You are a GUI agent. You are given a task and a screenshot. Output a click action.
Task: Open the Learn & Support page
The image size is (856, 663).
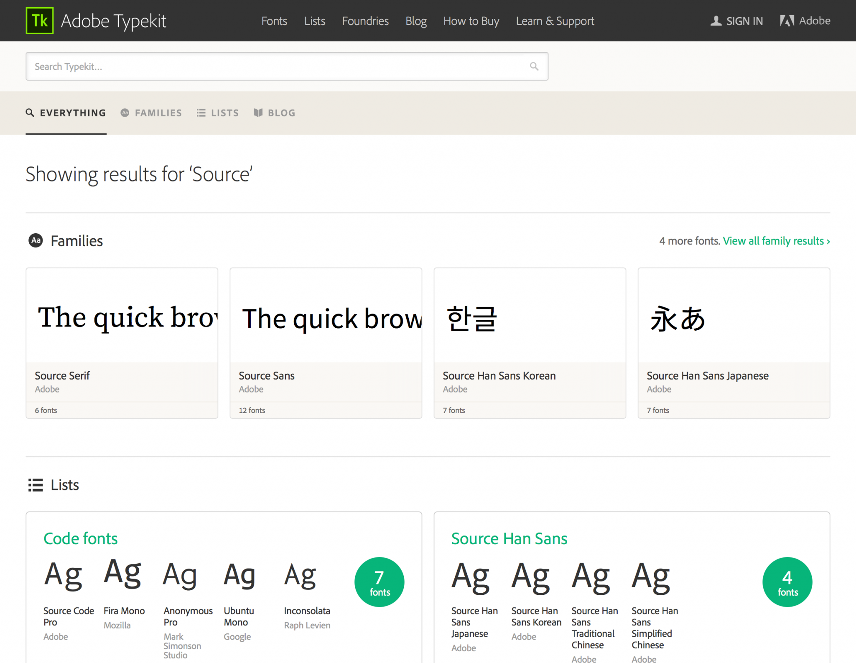click(555, 21)
